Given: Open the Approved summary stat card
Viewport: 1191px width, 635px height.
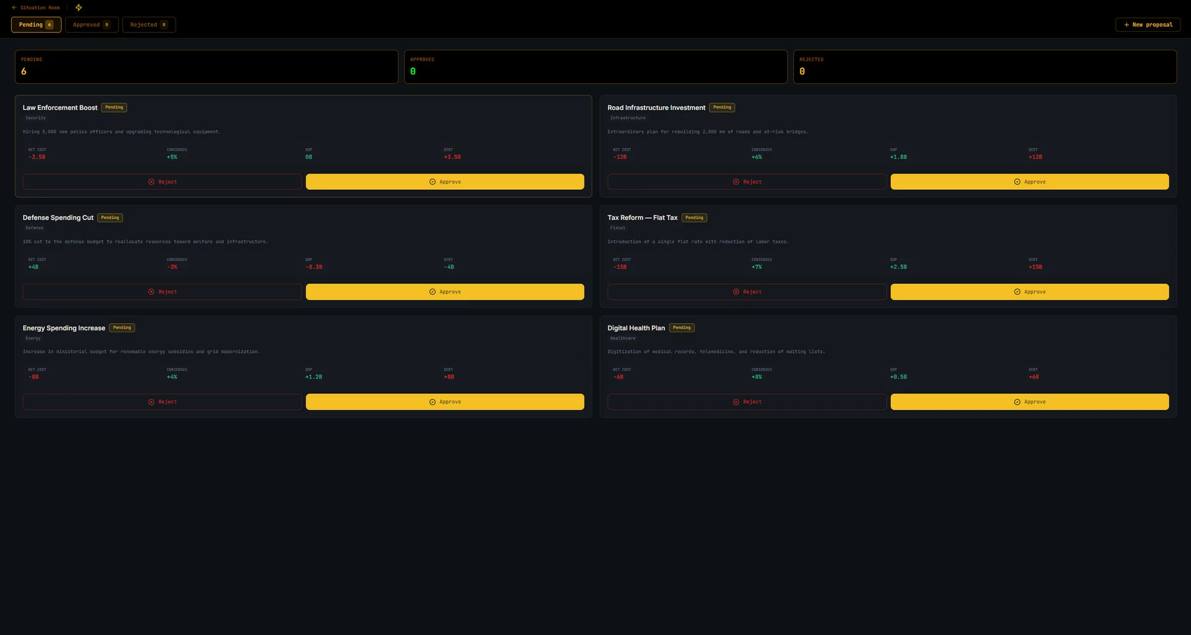Looking at the screenshot, I should 595,66.
